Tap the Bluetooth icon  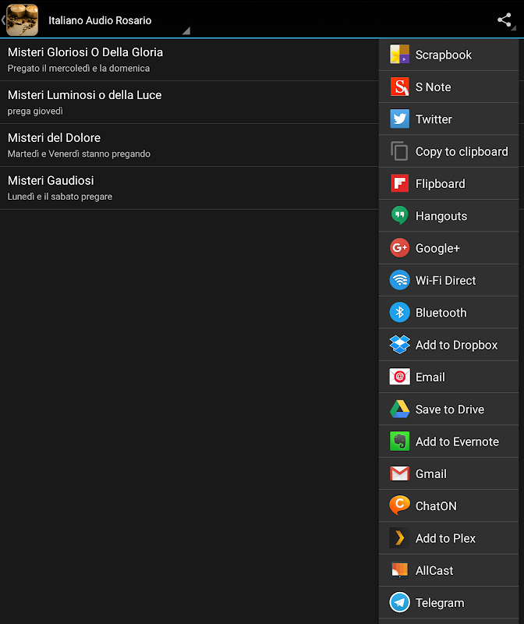399,313
